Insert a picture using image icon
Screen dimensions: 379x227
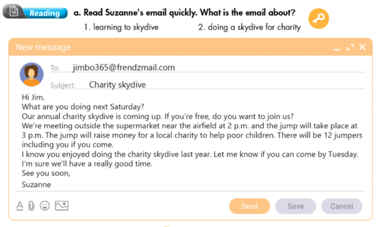coord(62,206)
